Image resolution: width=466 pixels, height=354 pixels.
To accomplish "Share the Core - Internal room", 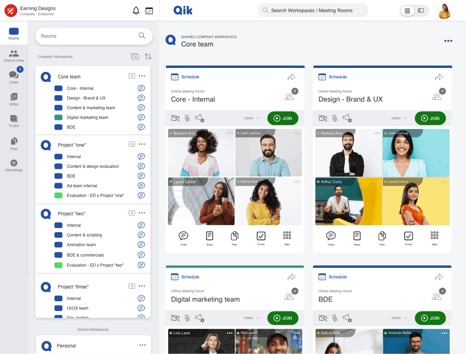I will pyautogui.click(x=291, y=77).
